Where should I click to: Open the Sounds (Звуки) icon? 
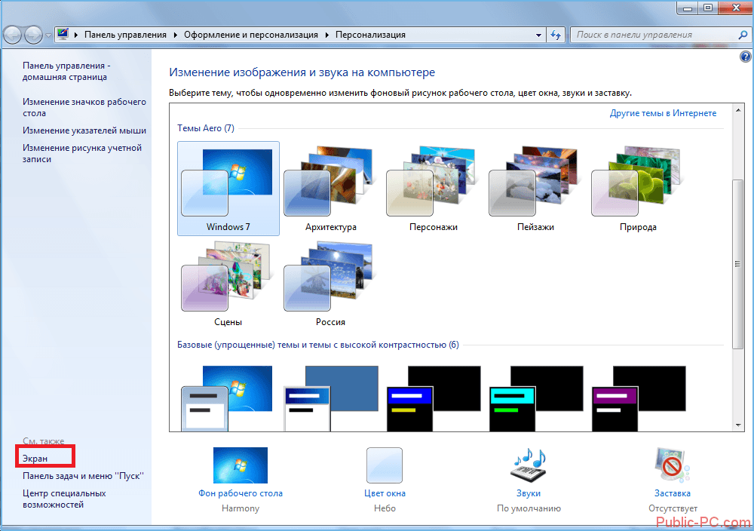[529, 465]
